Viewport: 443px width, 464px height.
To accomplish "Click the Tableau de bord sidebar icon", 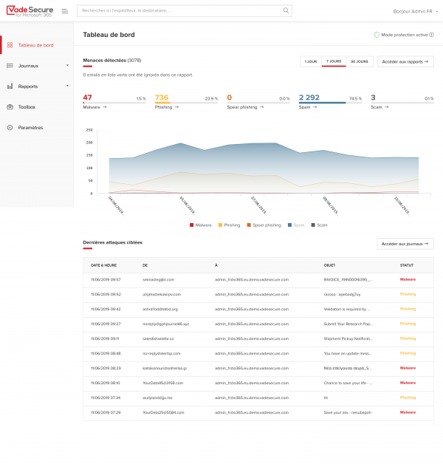I will (10, 45).
